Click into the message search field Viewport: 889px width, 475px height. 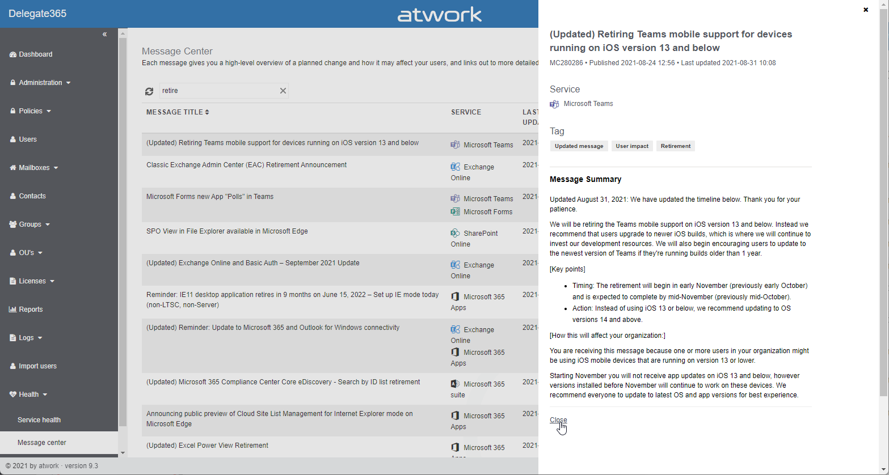click(x=218, y=91)
